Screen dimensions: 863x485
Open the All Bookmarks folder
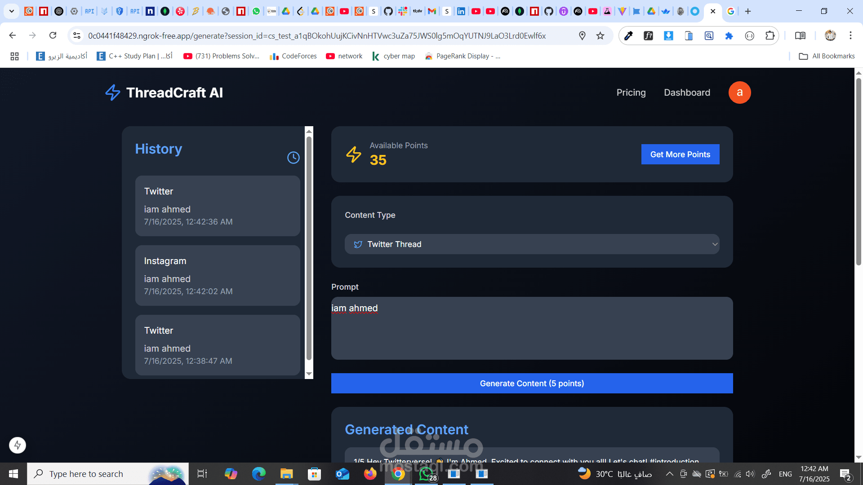[827, 56]
